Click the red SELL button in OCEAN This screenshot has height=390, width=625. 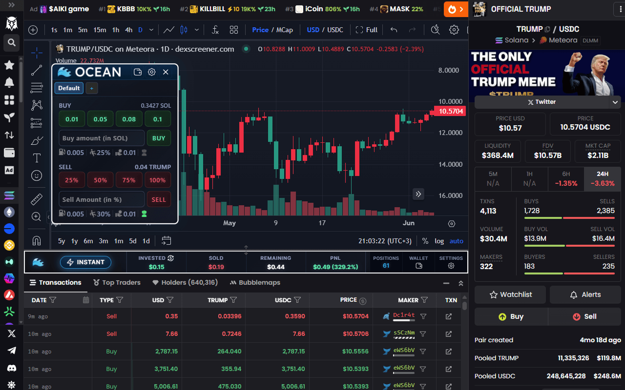point(159,199)
